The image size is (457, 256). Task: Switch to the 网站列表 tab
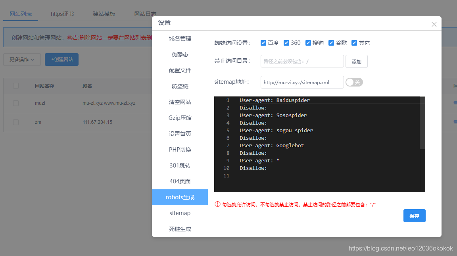pos(21,14)
